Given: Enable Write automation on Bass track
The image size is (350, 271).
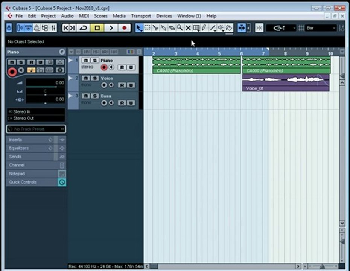Looking at the screenshot, I should click(131, 103).
